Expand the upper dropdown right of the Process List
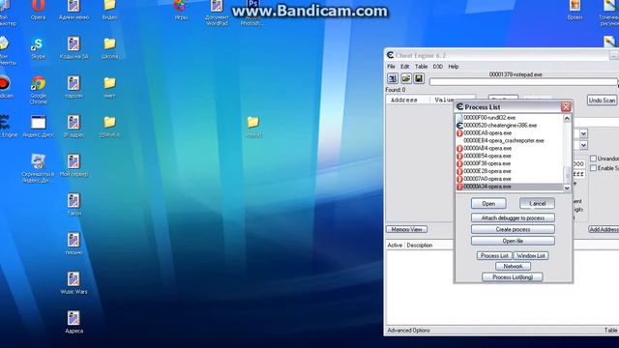Viewport: 619px width, 348px height. point(583,133)
